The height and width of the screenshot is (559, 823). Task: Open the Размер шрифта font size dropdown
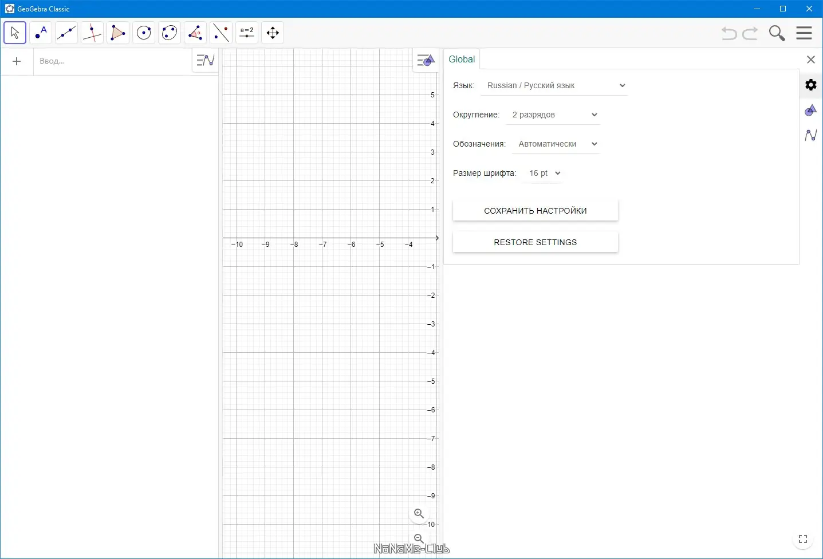click(x=544, y=174)
